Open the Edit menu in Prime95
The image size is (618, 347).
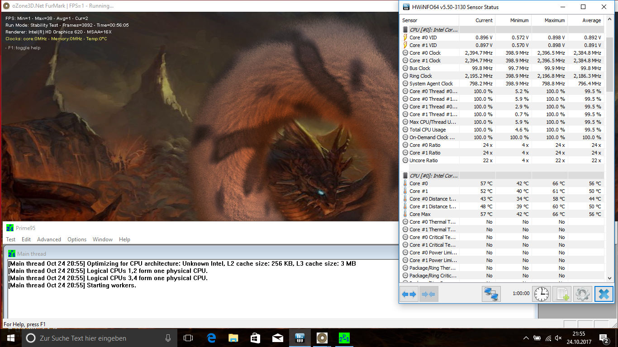26,239
